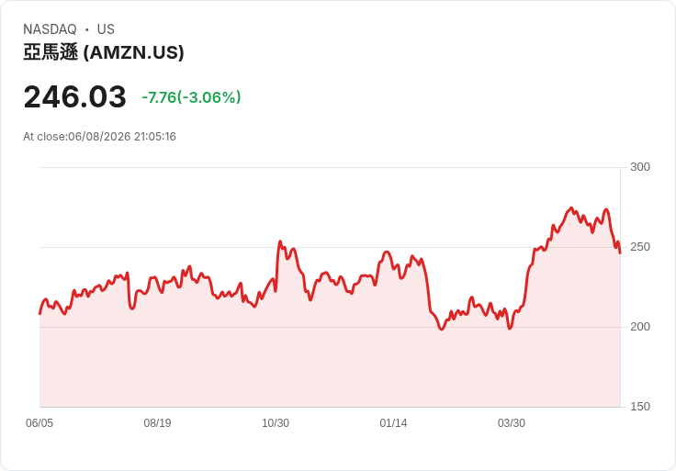Click the 200 y-axis label
The height and width of the screenshot is (471, 676).
click(640, 327)
